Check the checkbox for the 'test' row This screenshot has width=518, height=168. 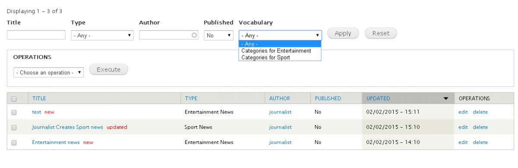[14, 112]
